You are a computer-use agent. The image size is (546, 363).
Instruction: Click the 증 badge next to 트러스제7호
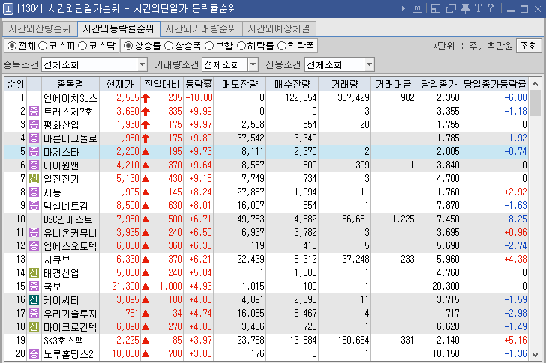point(34,112)
